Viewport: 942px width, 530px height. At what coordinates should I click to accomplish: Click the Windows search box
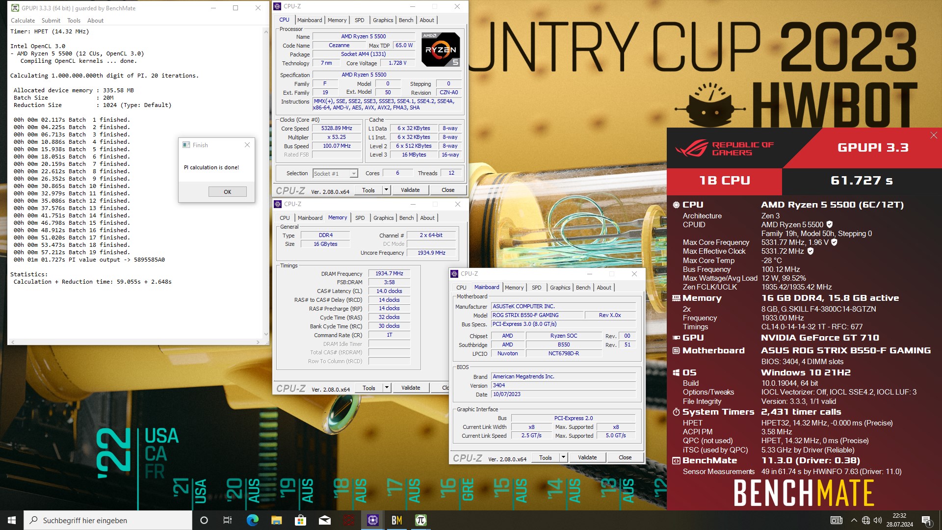point(108,520)
